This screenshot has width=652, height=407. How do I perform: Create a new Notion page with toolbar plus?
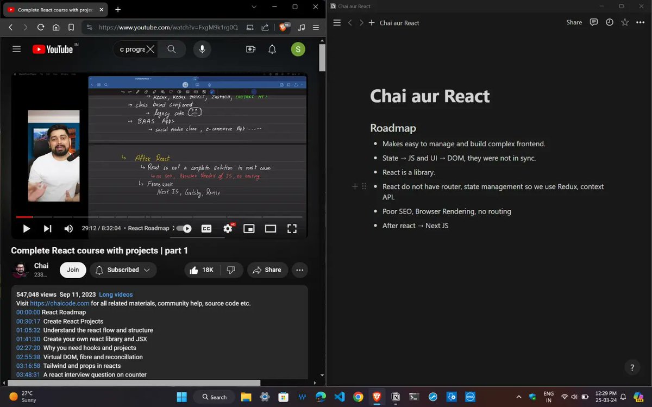pos(372,23)
